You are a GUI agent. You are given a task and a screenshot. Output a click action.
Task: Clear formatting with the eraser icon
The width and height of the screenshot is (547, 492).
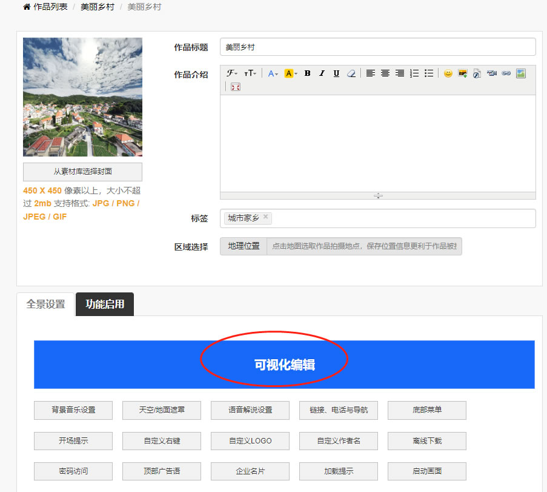point(351,73)
